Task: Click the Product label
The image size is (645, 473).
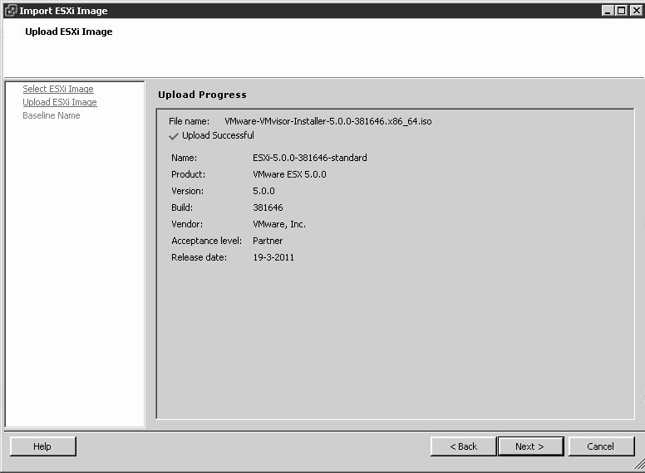Action: [x=189, y=174]
